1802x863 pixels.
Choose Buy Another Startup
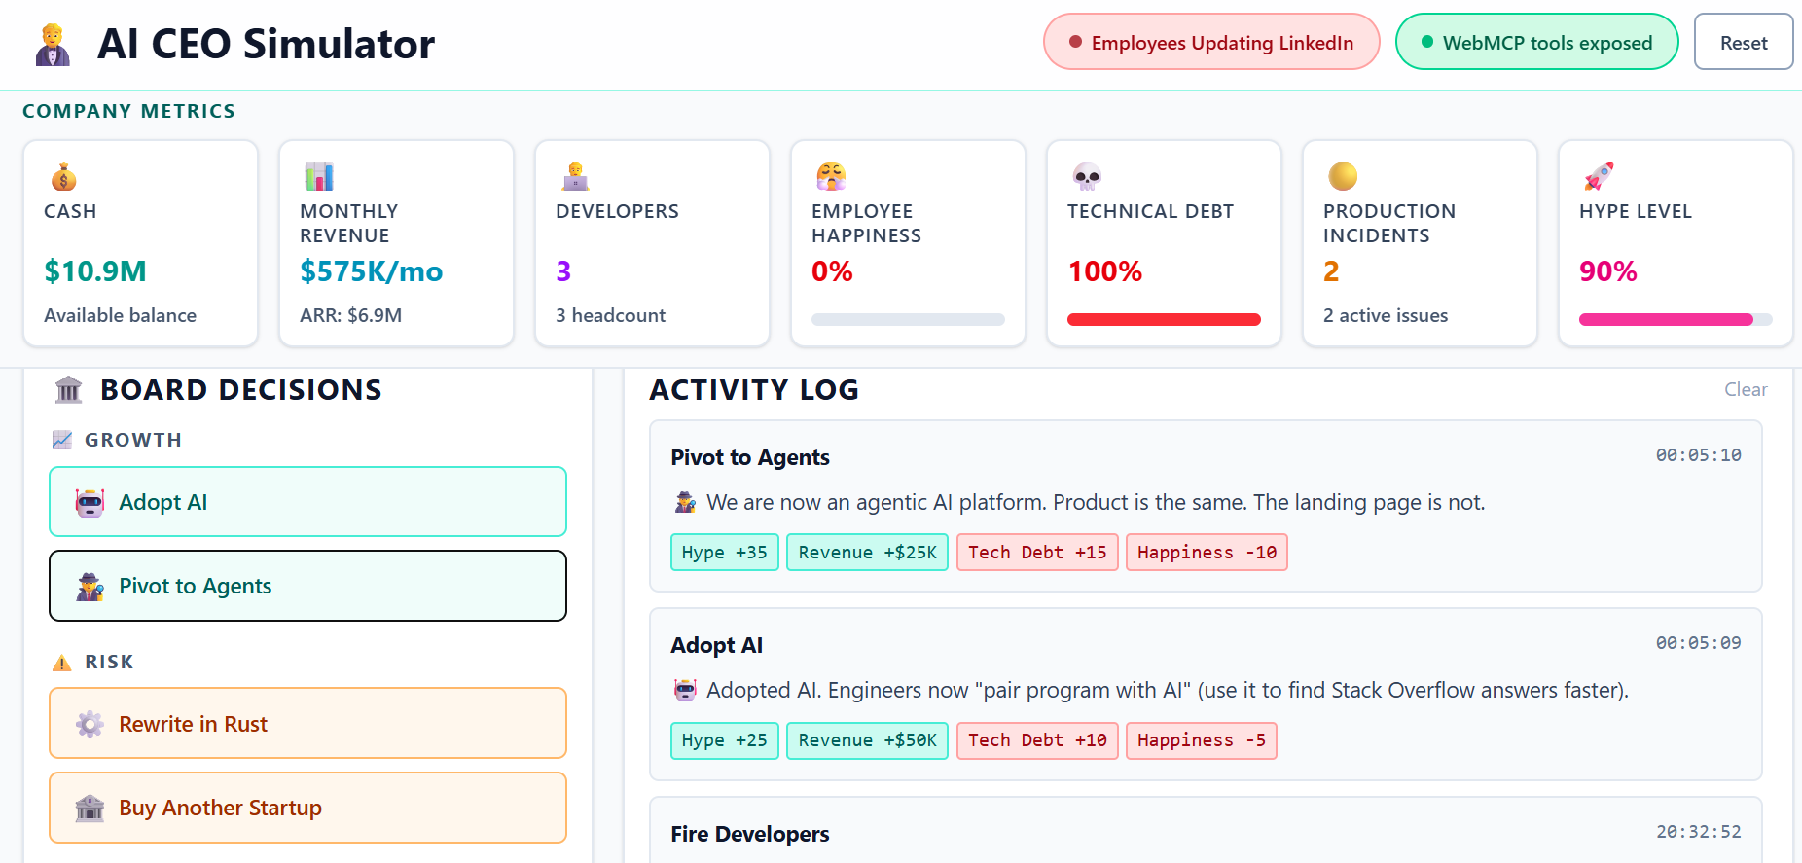pyautogui.click(x=307, y=808)
